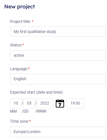Click the red asterisk beside Time zone

coord(30,121)
